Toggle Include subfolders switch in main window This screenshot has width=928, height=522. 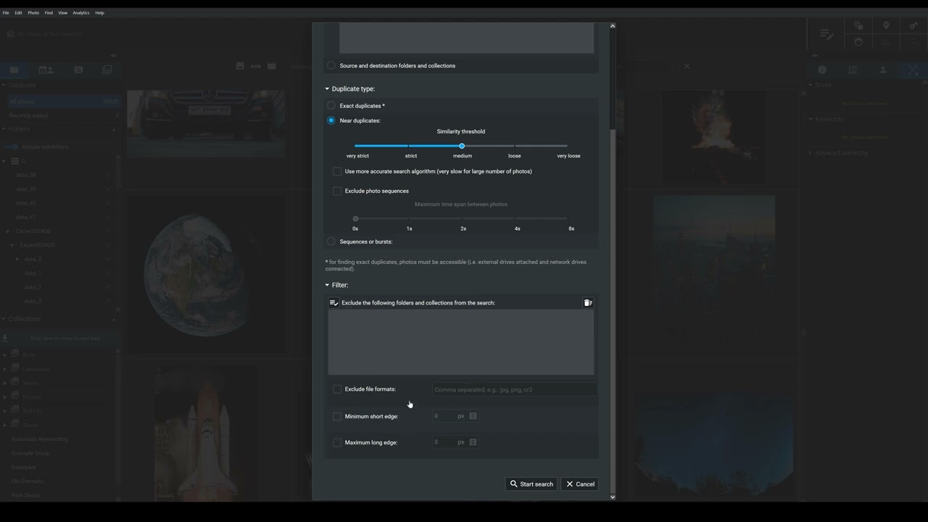point(12,146)
